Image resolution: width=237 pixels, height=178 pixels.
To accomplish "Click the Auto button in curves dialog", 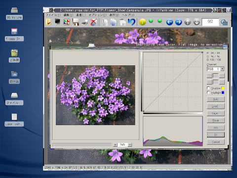I will [216, 99].
